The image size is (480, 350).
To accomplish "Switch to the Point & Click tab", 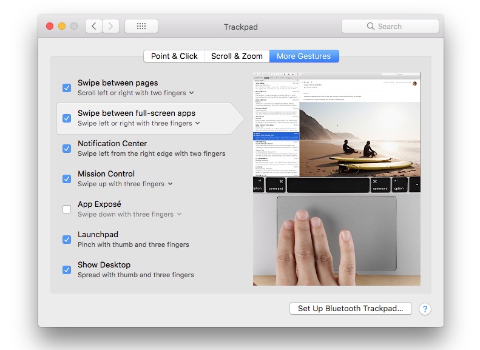I will coord(174,56).
